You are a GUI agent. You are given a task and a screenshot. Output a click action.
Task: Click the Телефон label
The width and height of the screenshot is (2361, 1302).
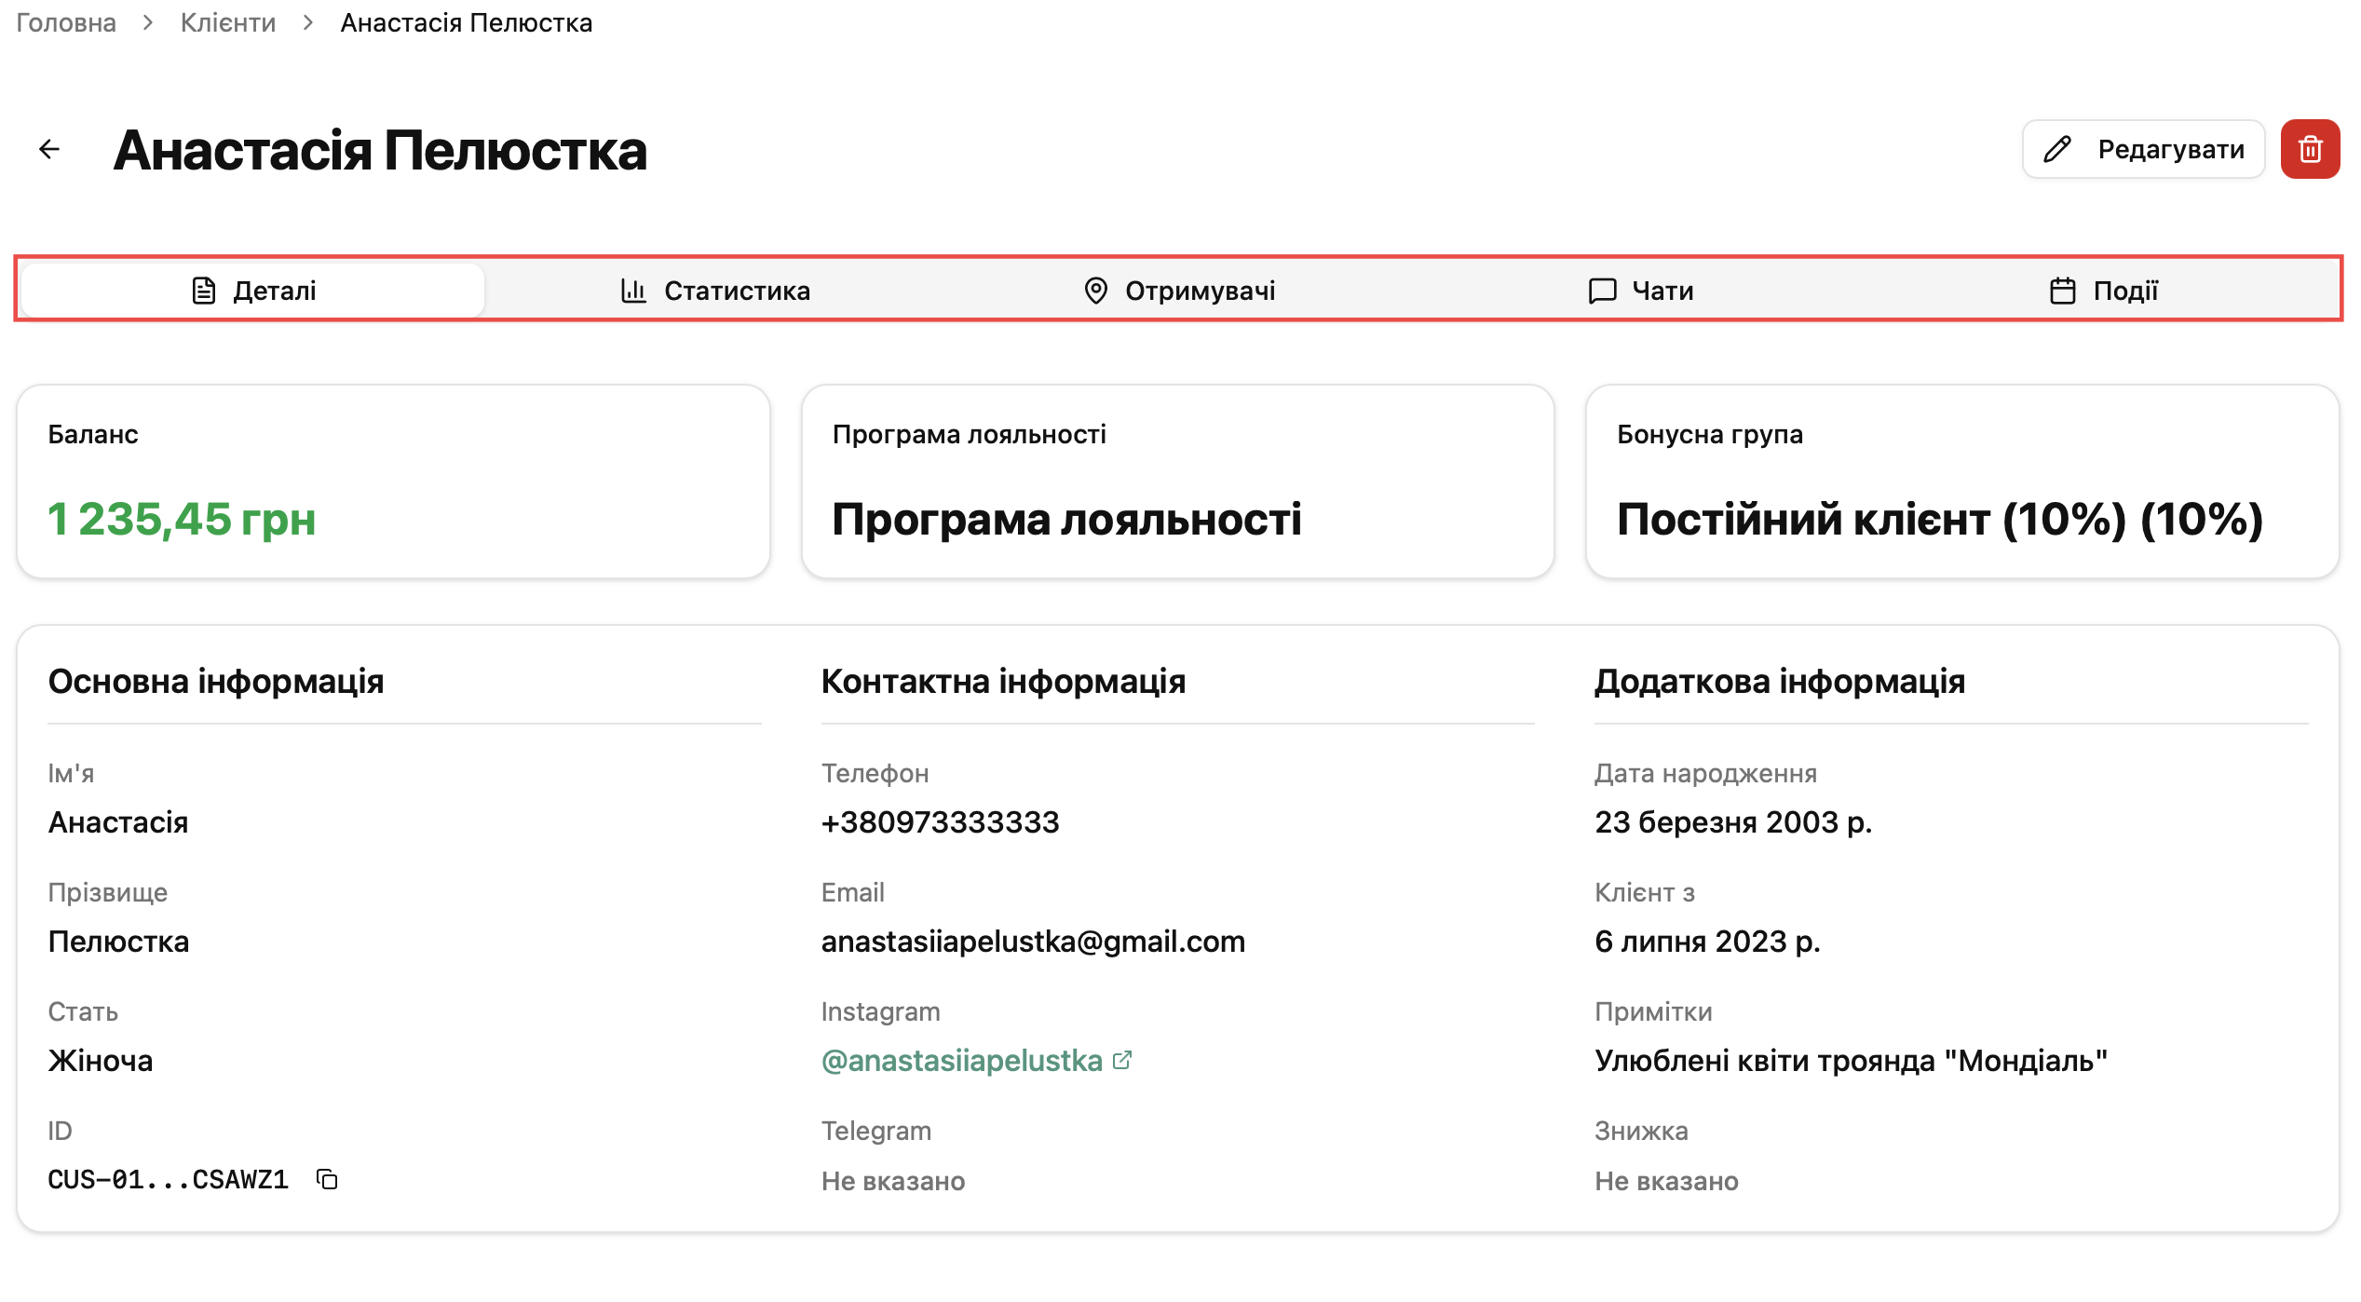pos(875,773)
